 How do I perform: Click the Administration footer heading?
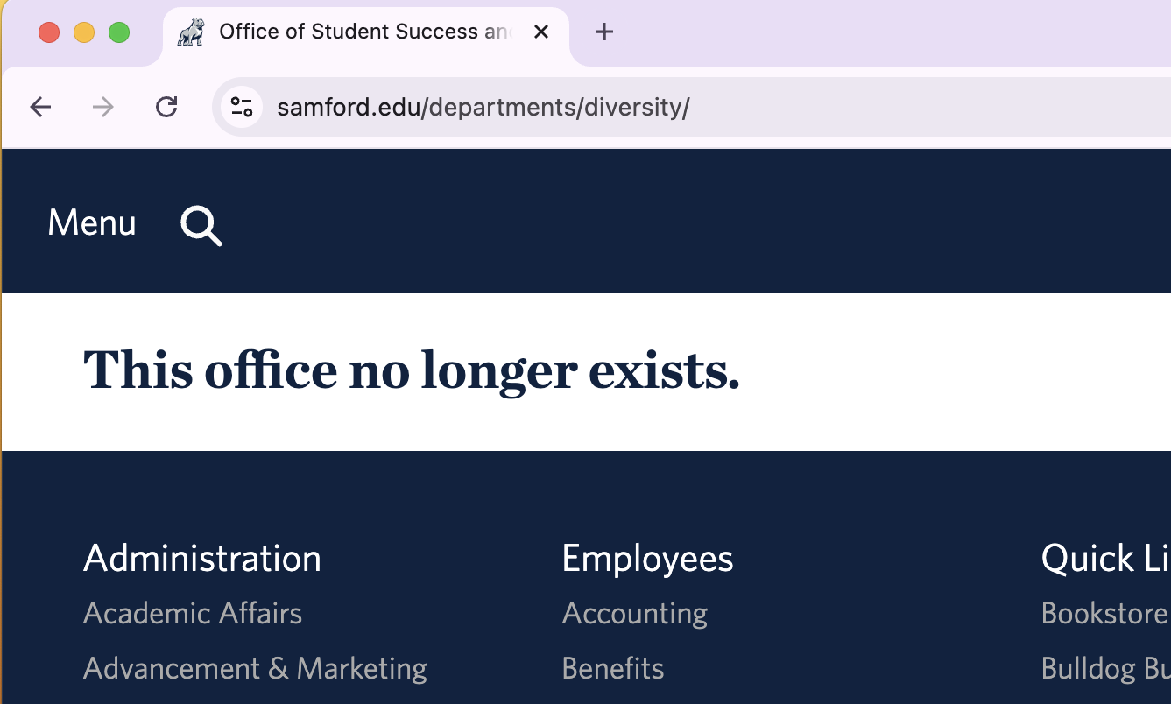[202, 559]
